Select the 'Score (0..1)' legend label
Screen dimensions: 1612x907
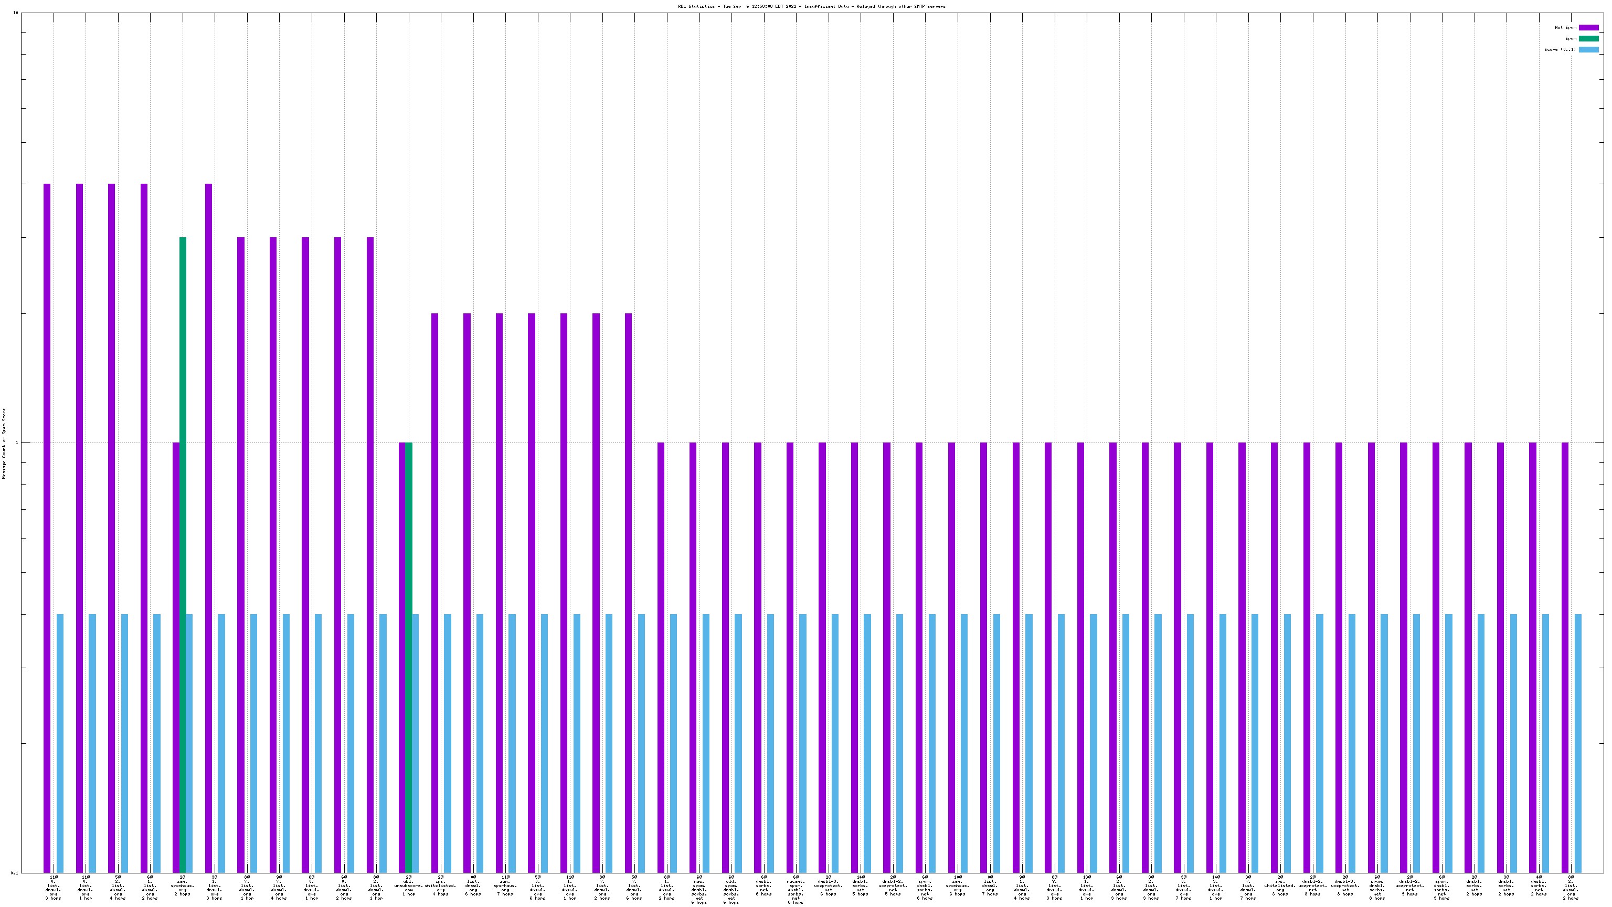pos(1560,49)
